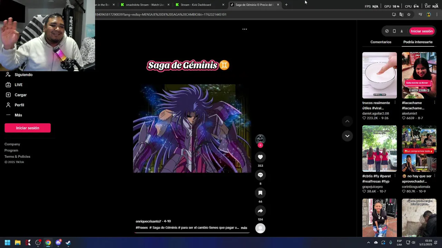This screenshot has width=442, height=248.
Task: Open video three-dots options menu
Action: [x=244, y=29]
